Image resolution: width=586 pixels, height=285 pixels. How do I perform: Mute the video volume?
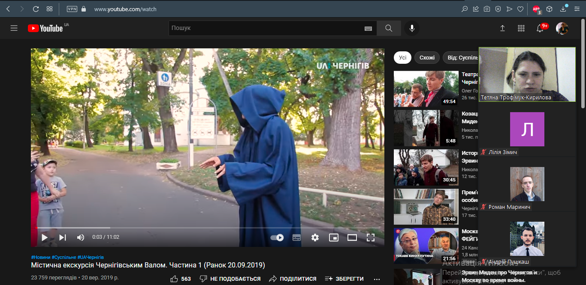coord(80,237)
